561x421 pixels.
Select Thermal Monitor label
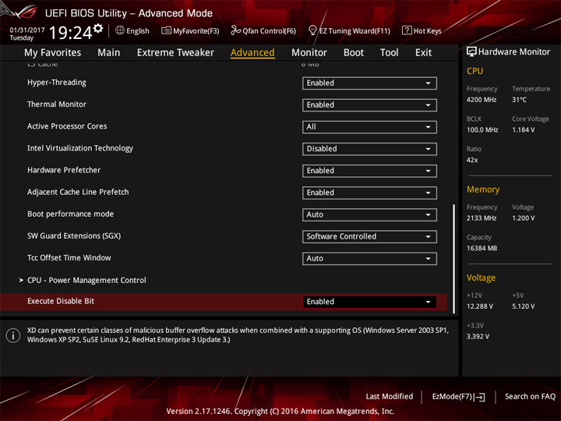57,104
